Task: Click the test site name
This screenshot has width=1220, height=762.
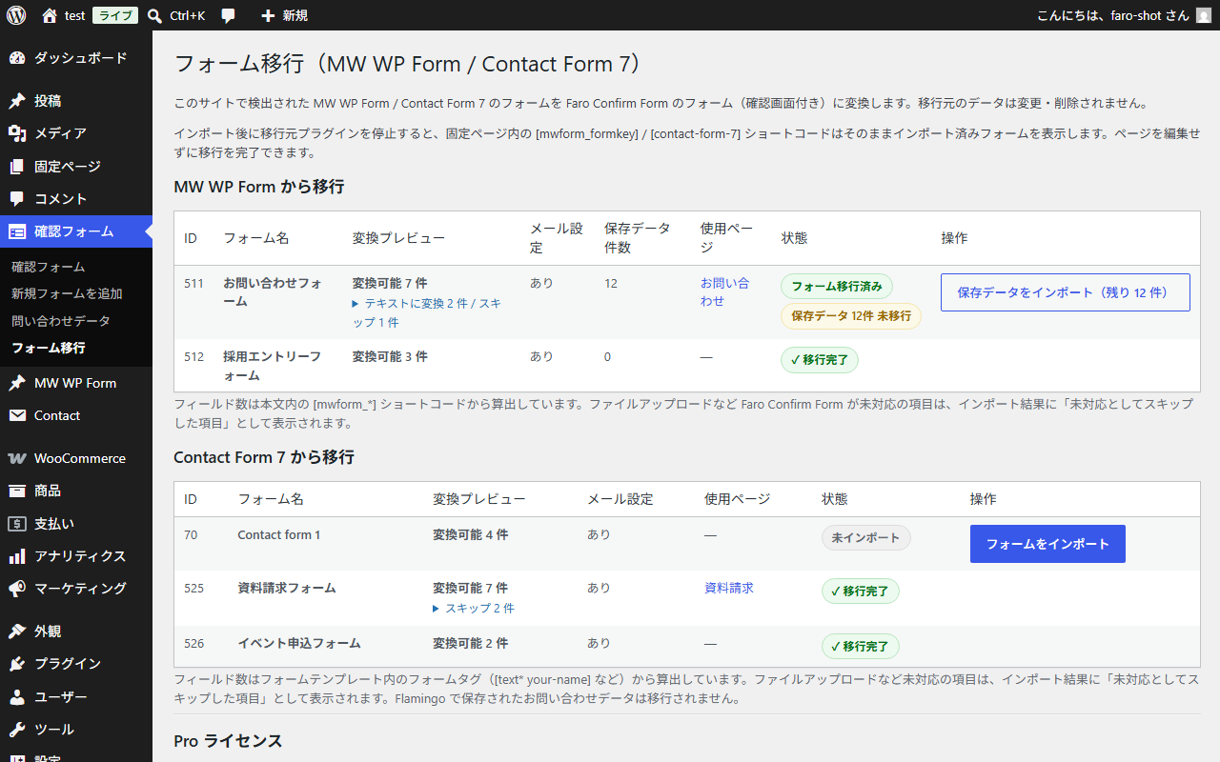Action: coord(74,16)
